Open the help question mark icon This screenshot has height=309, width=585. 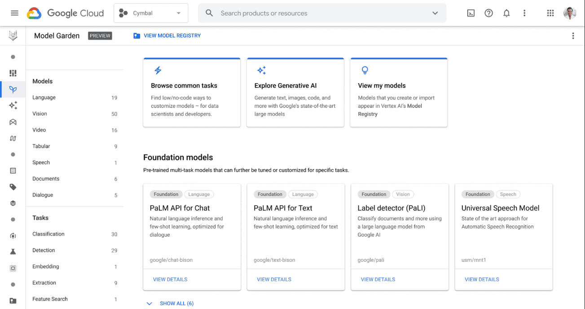pos(489,13)
